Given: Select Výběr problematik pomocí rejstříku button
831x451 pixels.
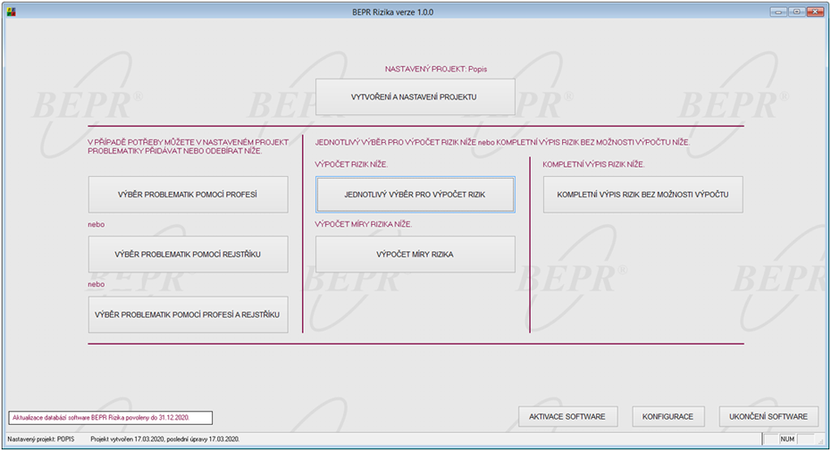Looking at the screenshot, I should pos(189,255).
